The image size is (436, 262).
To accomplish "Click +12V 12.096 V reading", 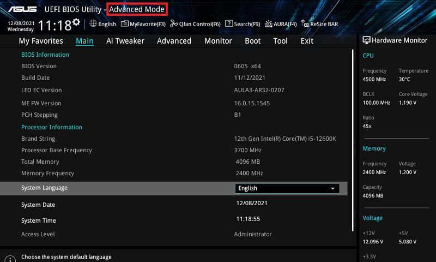I will pyautogui.click(x=373, y=242).
